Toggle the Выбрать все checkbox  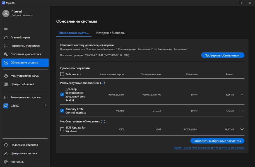coord(62,74)
